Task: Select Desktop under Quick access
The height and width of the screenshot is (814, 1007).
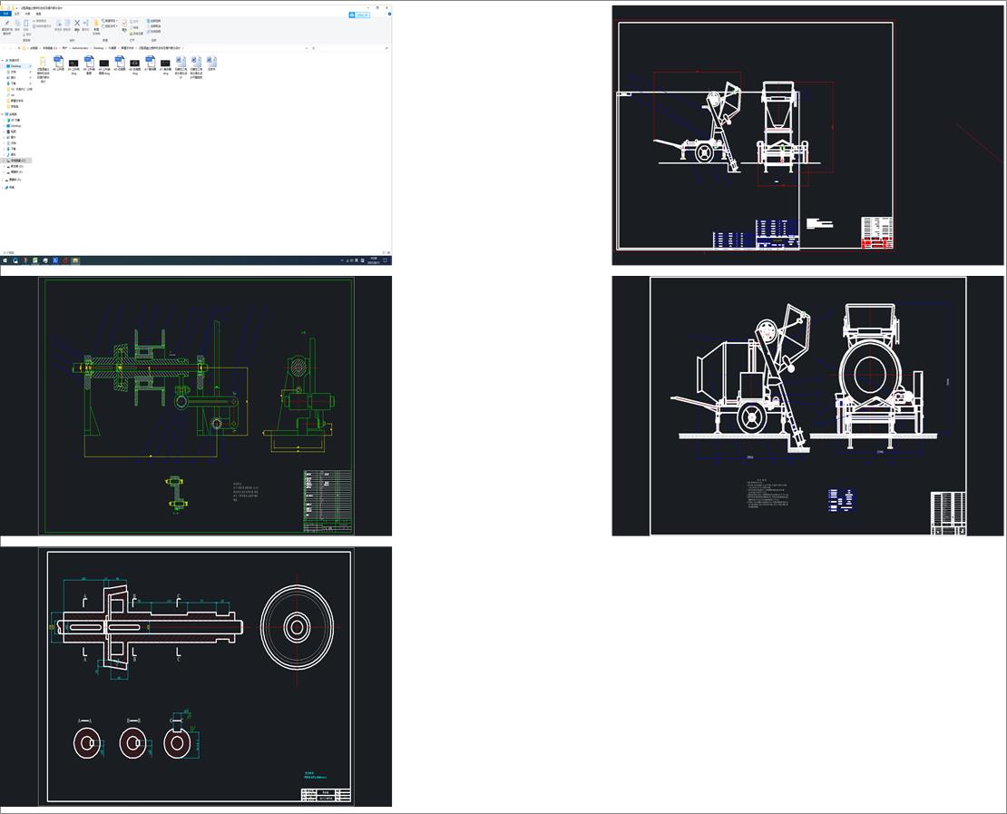Action: [x=15, y=66]
